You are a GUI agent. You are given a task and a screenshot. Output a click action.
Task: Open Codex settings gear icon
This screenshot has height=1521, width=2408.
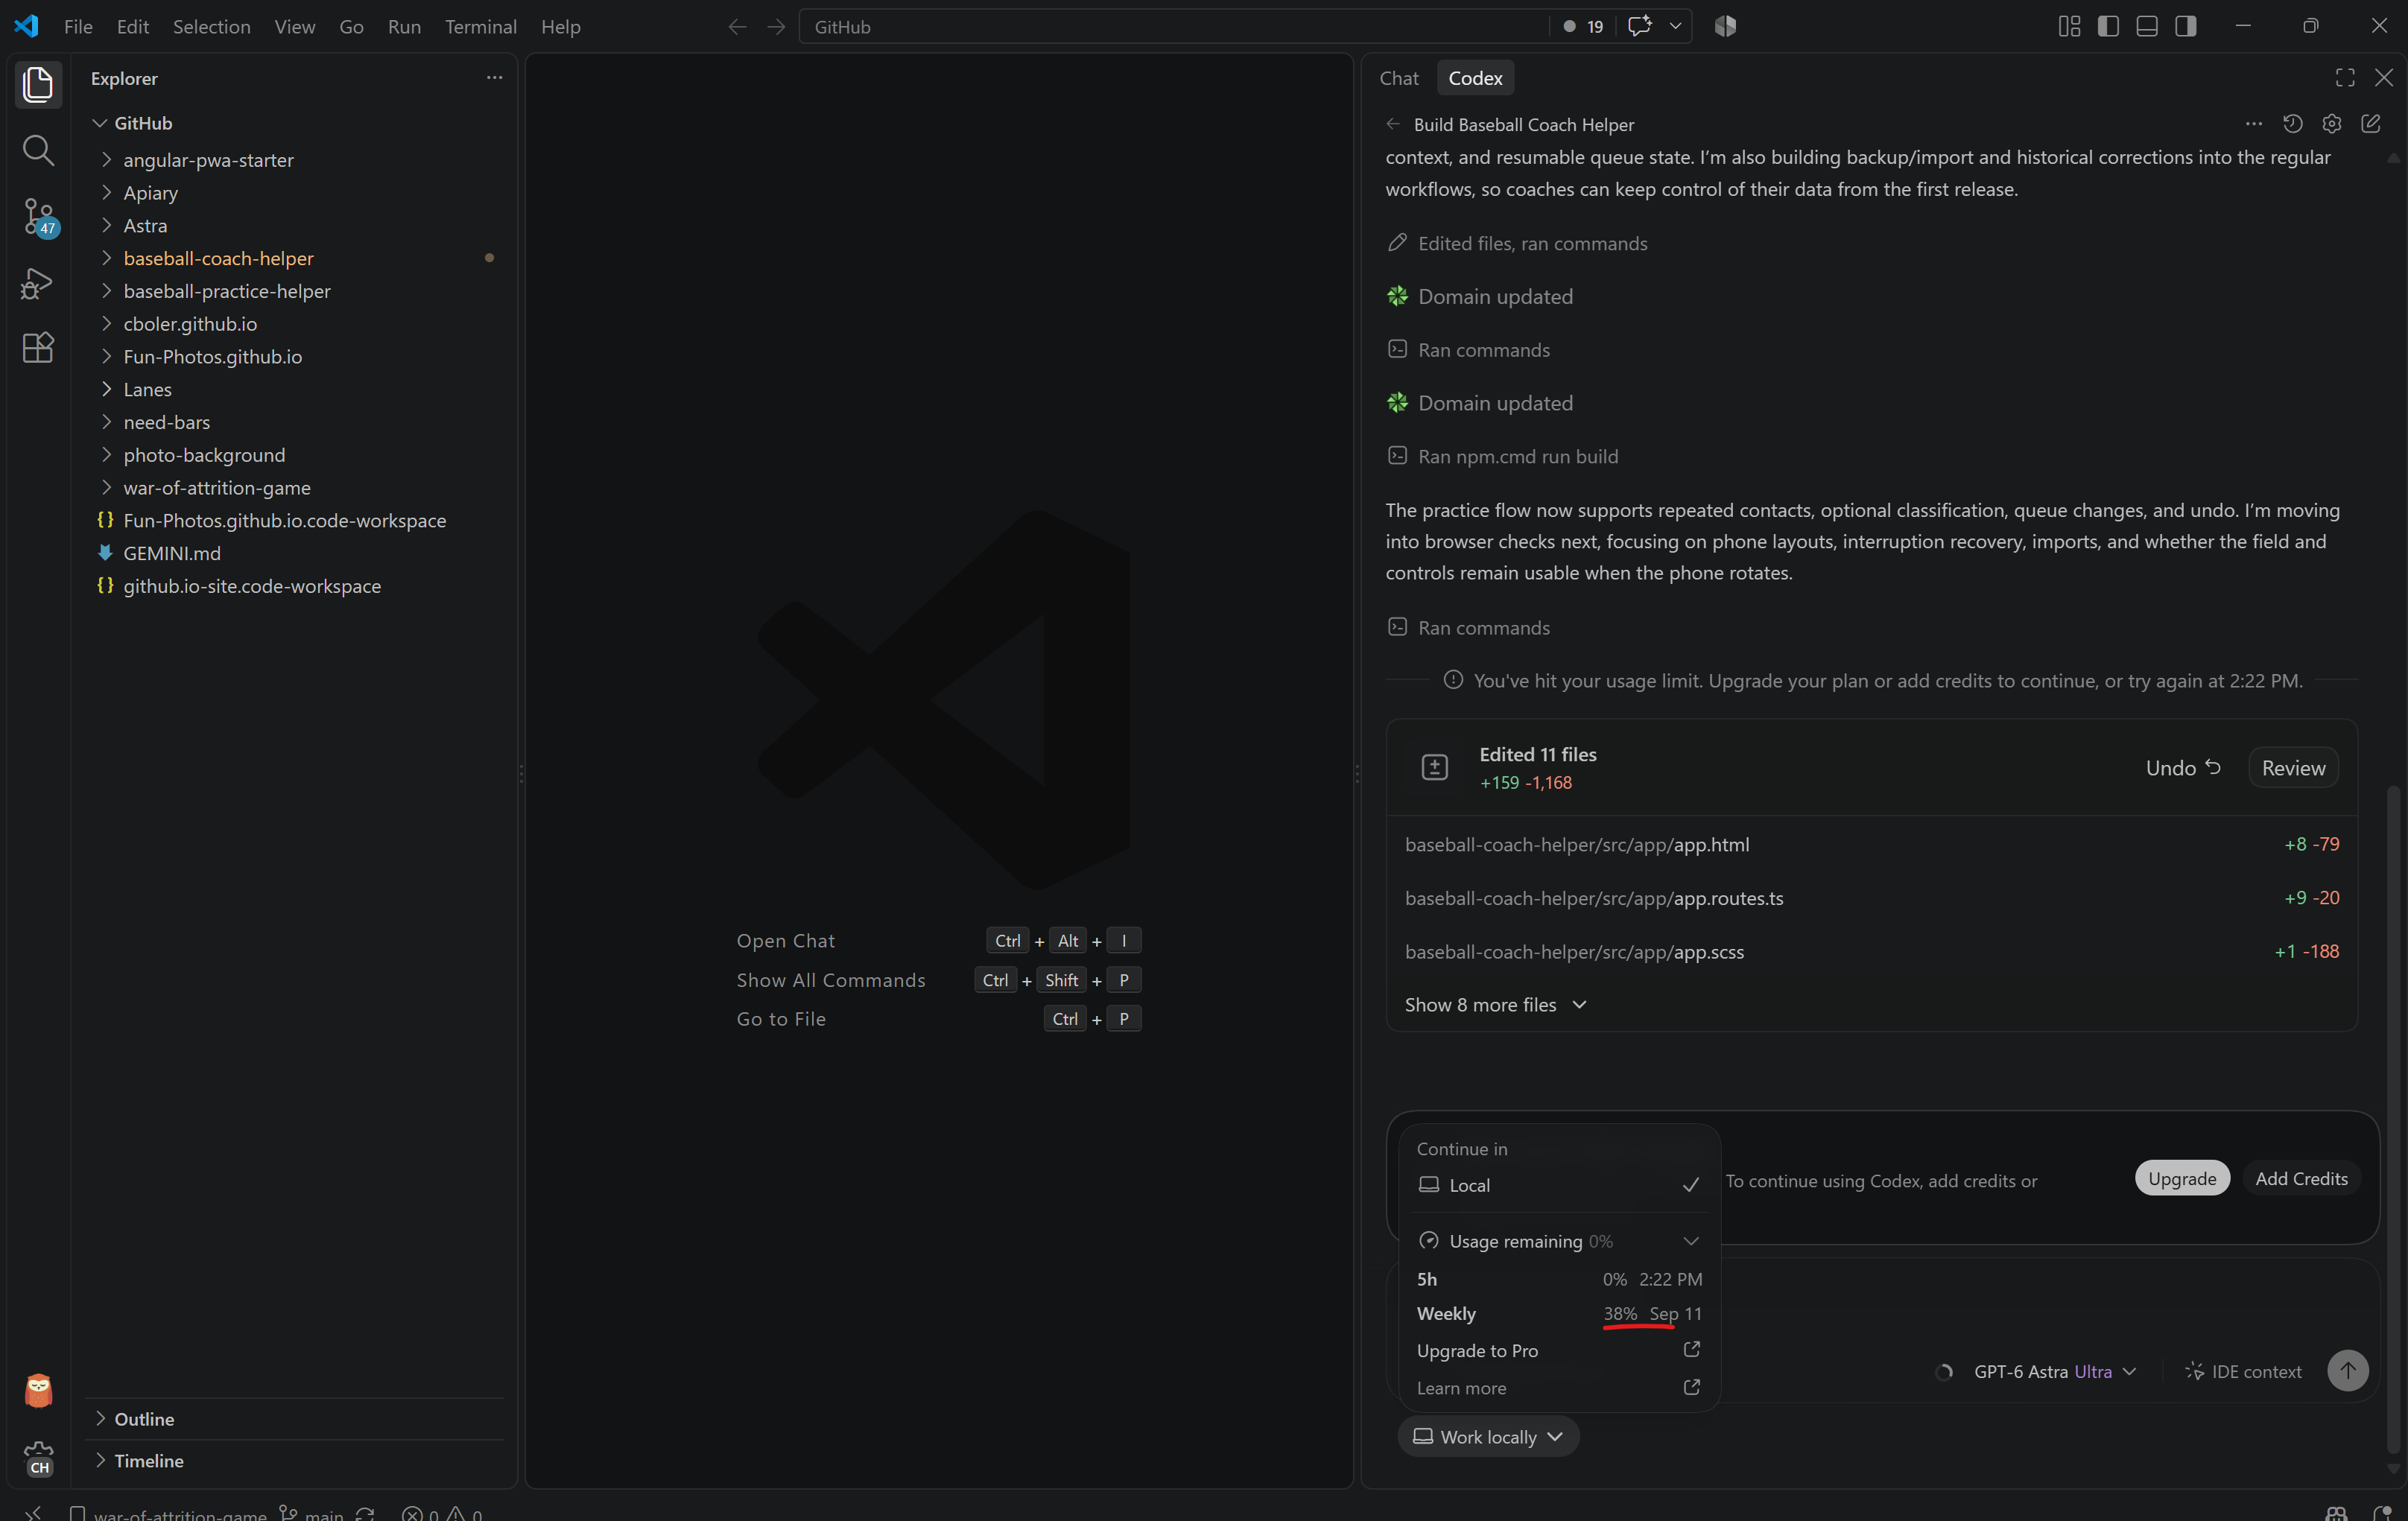(2331, 124)
